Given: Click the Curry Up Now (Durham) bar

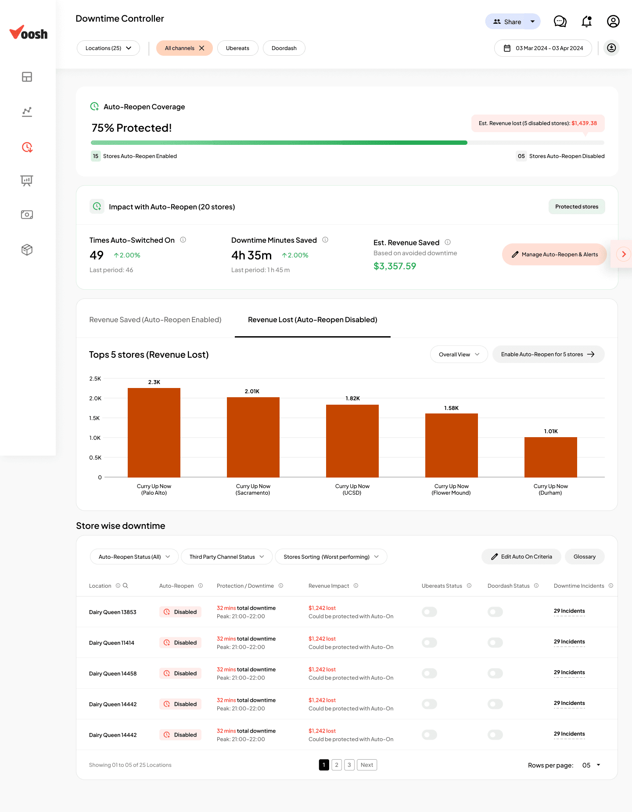Looking at the screenshot, I should [551, 457].
